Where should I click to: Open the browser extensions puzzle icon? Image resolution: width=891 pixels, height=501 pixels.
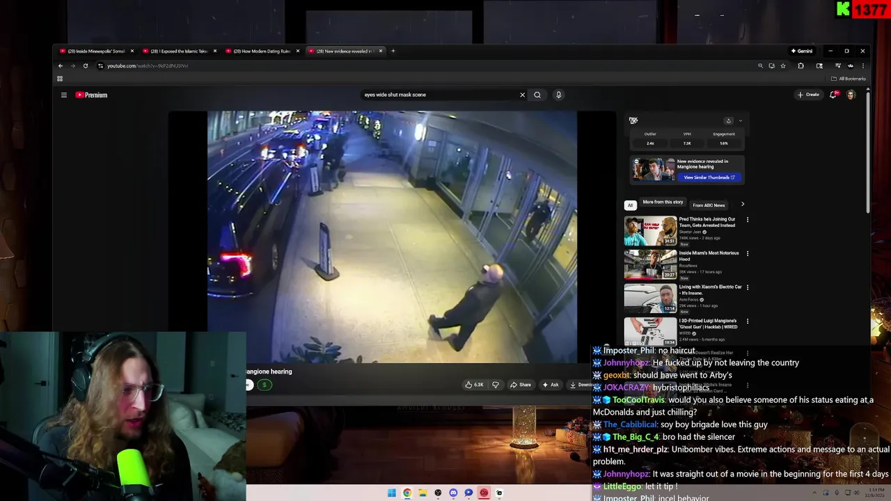tap(801, 65)
